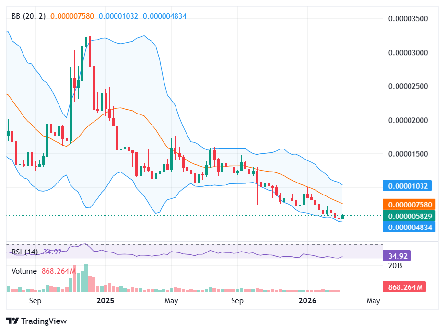Click the May label on the time axis
The height and width of the screenshot is (332, 445).
[x=171, y=301]
